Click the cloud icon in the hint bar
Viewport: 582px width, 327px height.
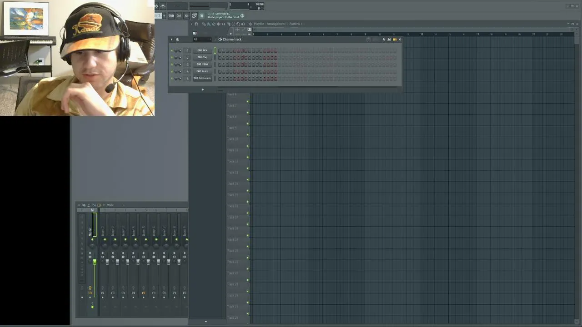[242, 16]
